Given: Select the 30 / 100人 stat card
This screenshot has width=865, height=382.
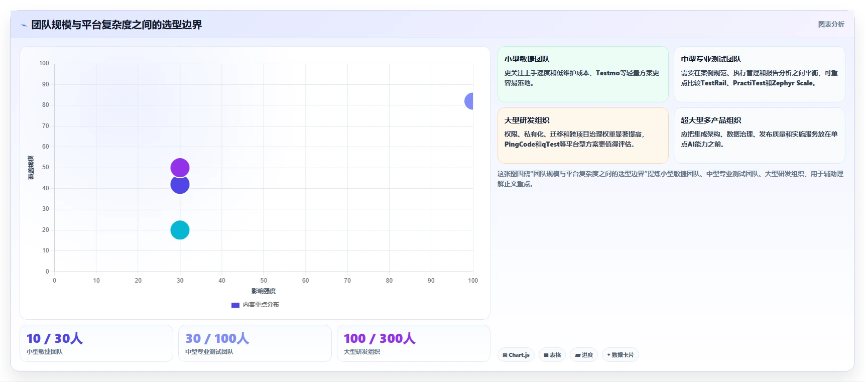Looking at the screenshot, I should tap(255, 343).
